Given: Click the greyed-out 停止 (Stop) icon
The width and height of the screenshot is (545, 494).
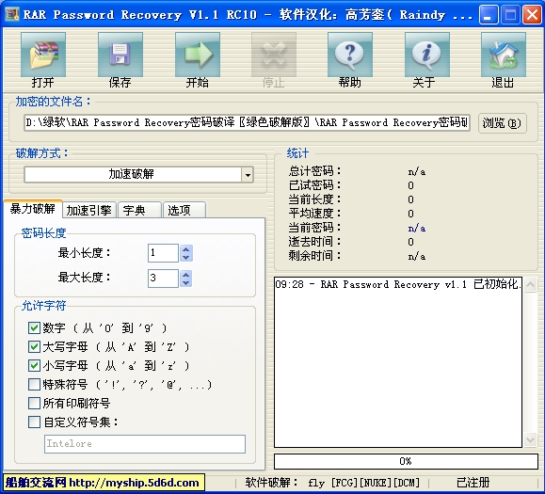Looking at the screenshot, I should point(274,55).
